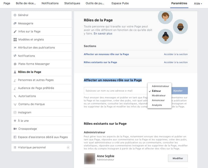Click the pencil icon for Infos sur la Page

(15, 32)
